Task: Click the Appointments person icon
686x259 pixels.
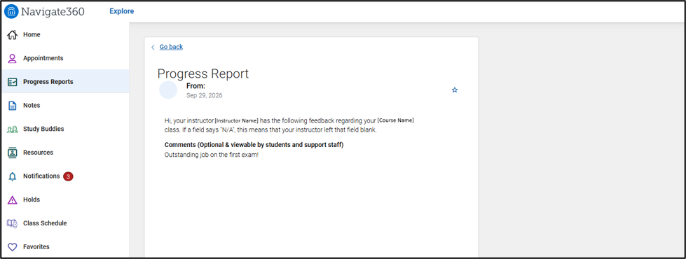Action: click(x=12, y=58)
